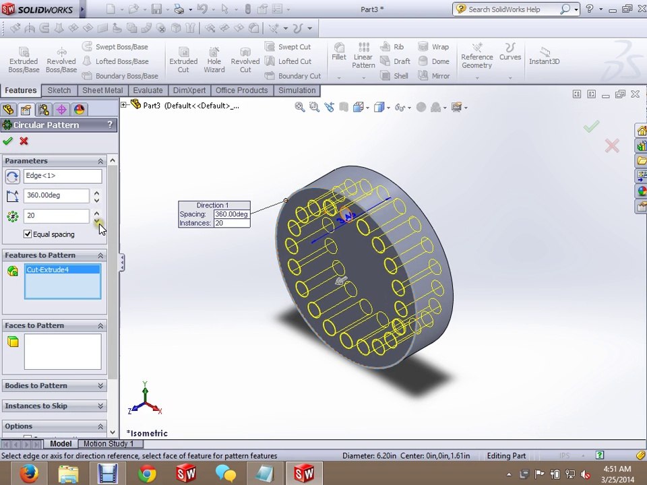The width and height of the screenshot is (647, 485).
Task: Switch to the Office Products tab
Action: pos(241,90)
